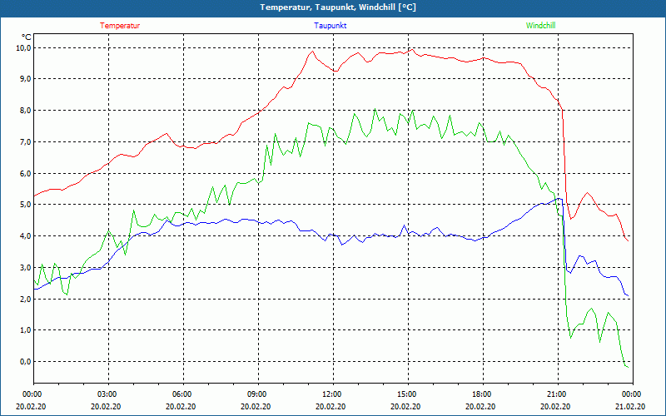Image resolution: width=666 pixels, height=416 pixels.
Task: Click the '1,0' y-axis value
Action: [x=26, y=330]
